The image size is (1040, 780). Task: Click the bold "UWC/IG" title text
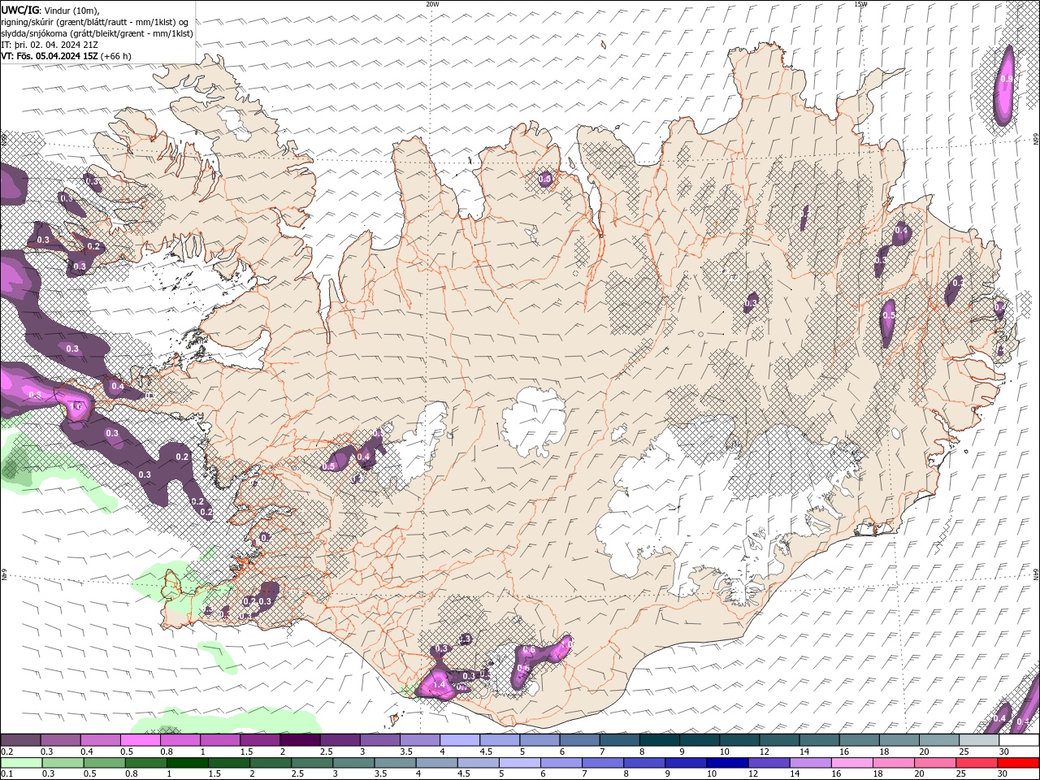click(19, 10)
